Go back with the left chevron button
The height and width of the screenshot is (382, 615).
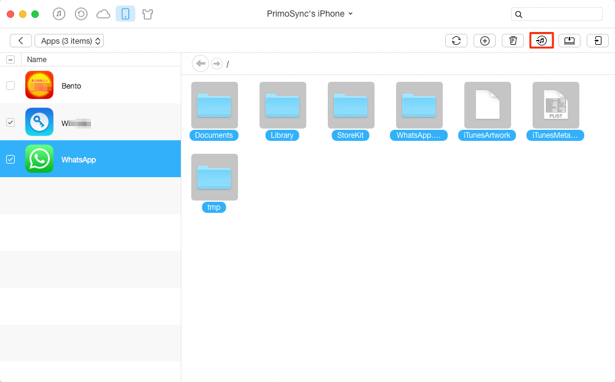(21, 41)
